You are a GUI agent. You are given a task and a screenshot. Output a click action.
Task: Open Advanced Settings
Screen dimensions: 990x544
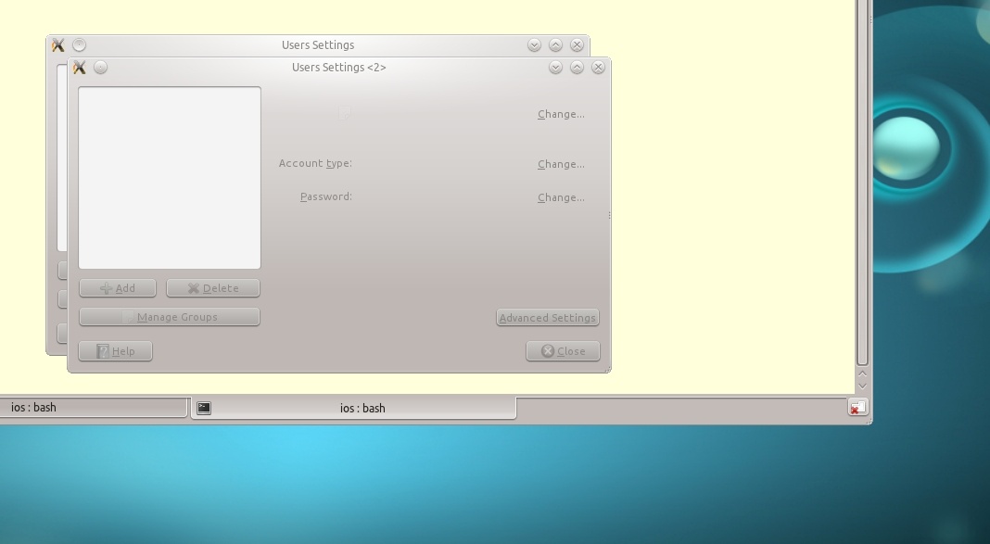click(x=547, y=318)
